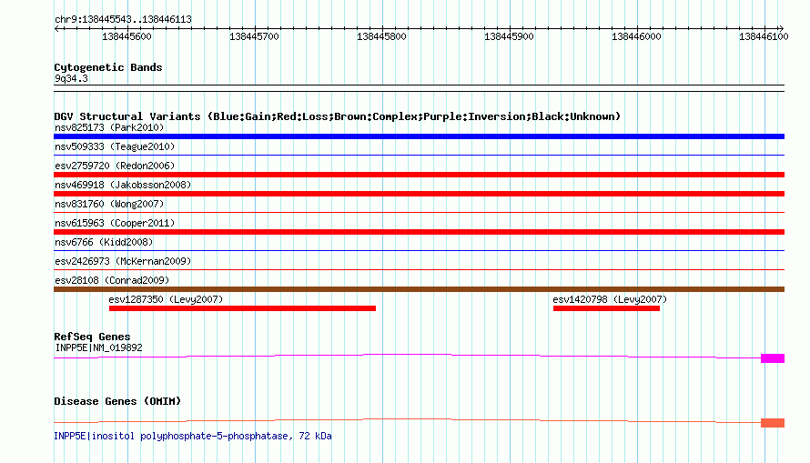This screenshot has width=810, height=463.
Task: Click the red bar under nsv469918
Action: tap(419, 194)
